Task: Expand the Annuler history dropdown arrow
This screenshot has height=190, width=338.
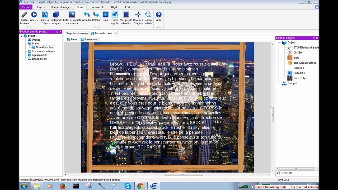Action: pyautogui.click(x=87, y=23)
